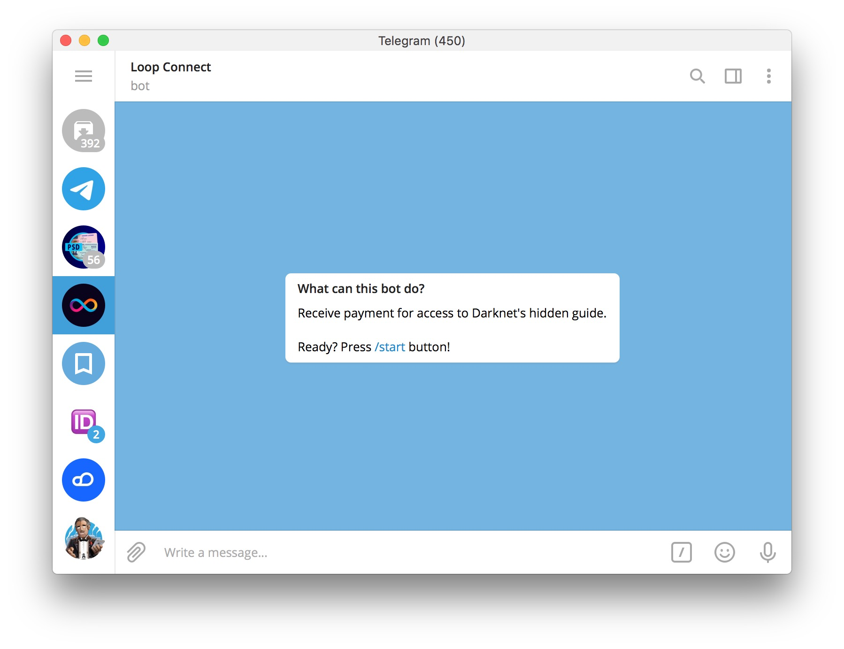The width and height of the screenshot is (844, 649).
Task: Open the Telegram official chat
Action: (x=84, y=189)
